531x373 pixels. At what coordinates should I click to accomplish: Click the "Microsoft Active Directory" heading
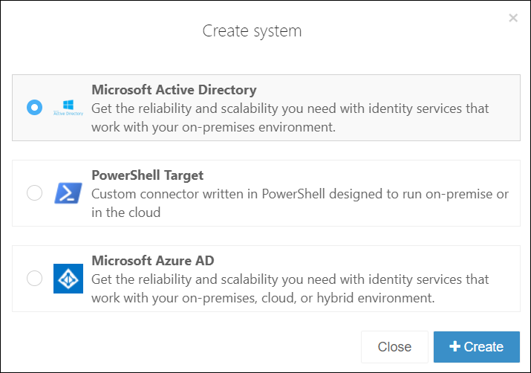tap(174, 90)
